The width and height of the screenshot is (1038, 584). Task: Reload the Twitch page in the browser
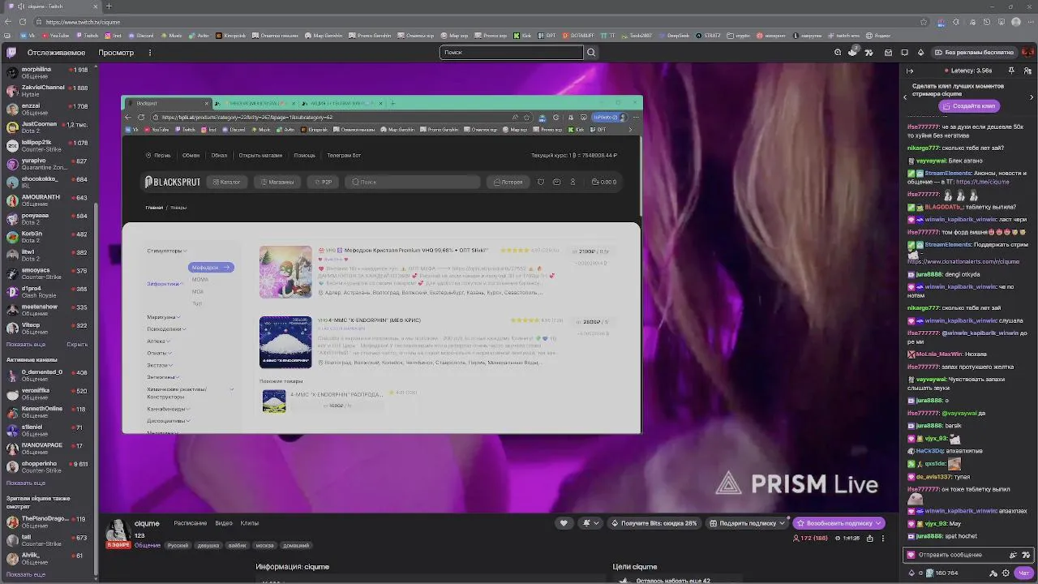click(23, 22)
